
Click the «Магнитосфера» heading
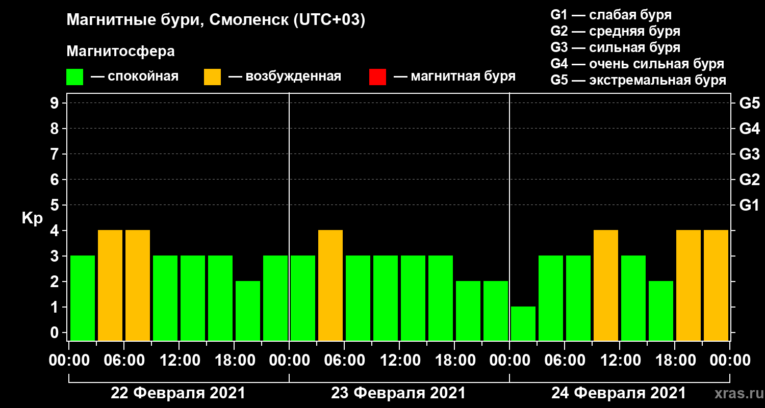coord(121,52)
